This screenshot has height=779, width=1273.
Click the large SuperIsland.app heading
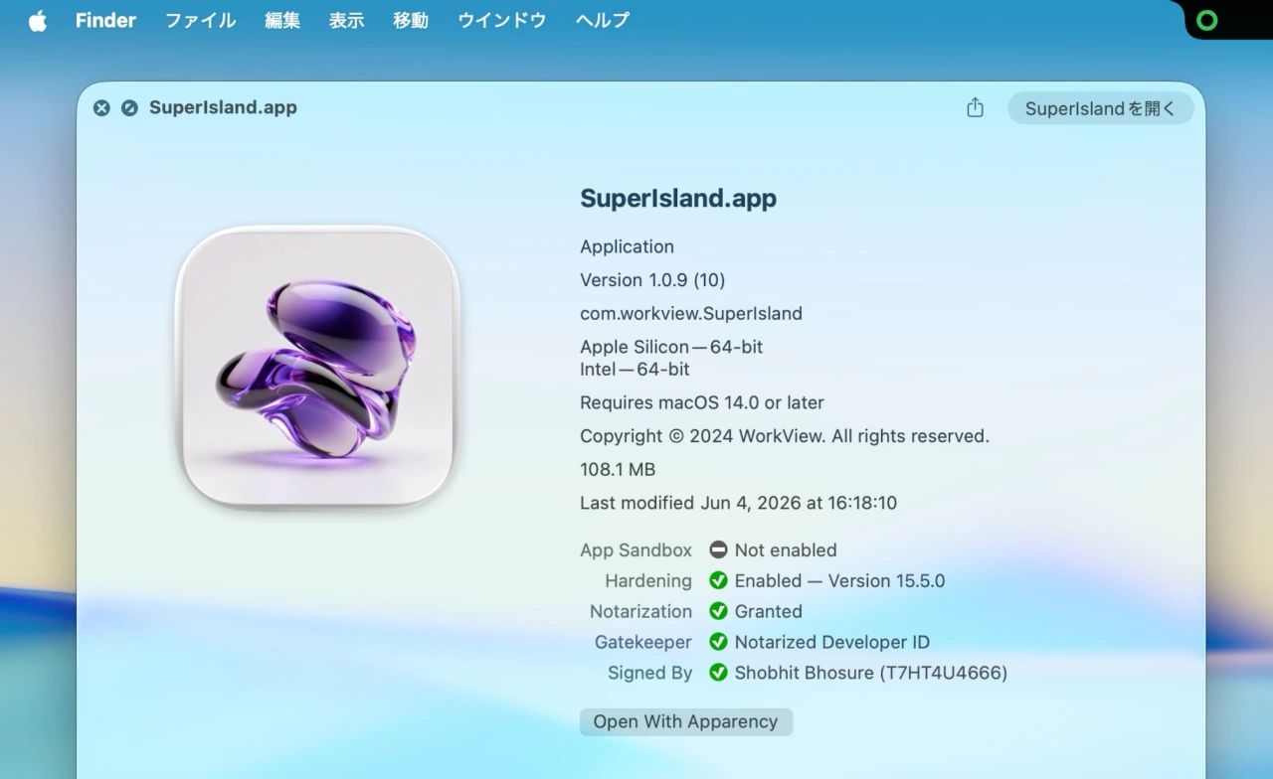(678, 198)
